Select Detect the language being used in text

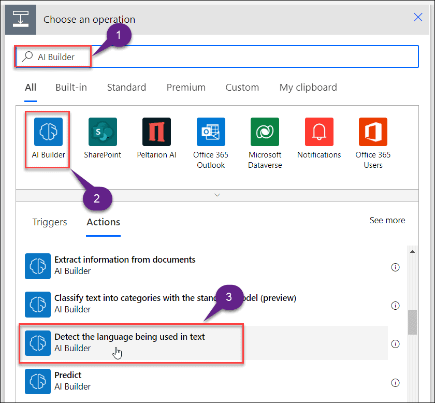tap(129, 337)
